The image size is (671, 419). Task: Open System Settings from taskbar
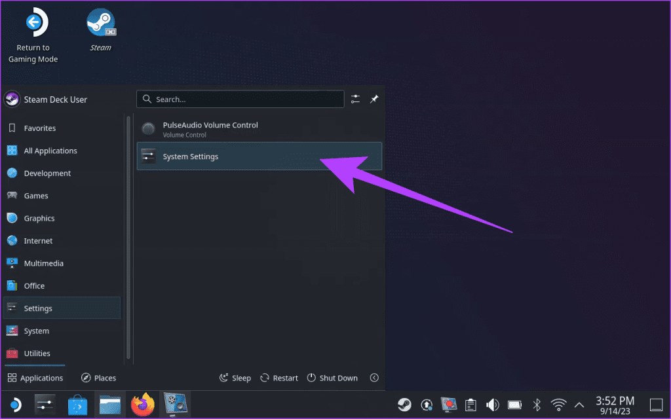click(45, 405)
